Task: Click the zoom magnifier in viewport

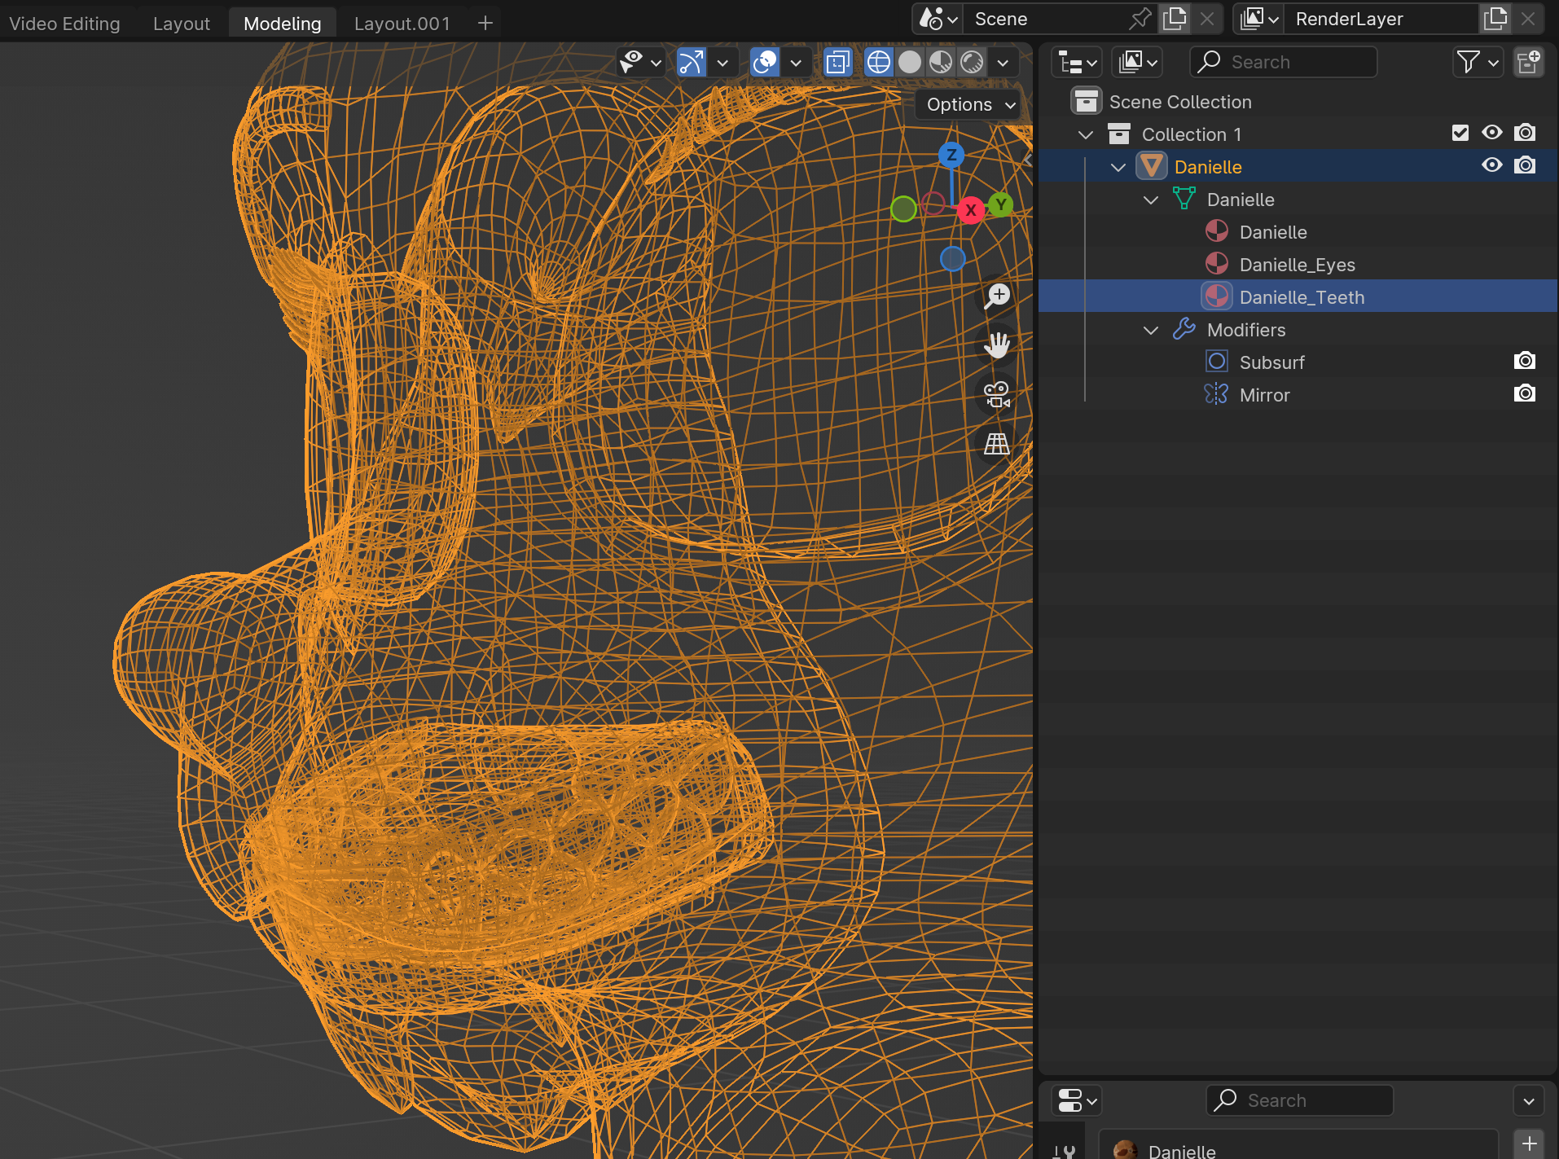Action: point(997,296)
